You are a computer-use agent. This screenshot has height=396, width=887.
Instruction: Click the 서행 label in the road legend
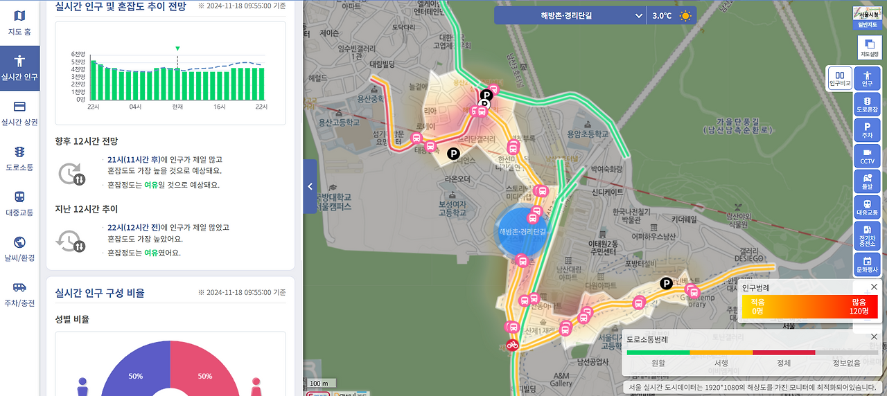click(721, 363)
